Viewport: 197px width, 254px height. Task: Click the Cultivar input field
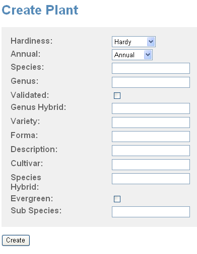151,165
